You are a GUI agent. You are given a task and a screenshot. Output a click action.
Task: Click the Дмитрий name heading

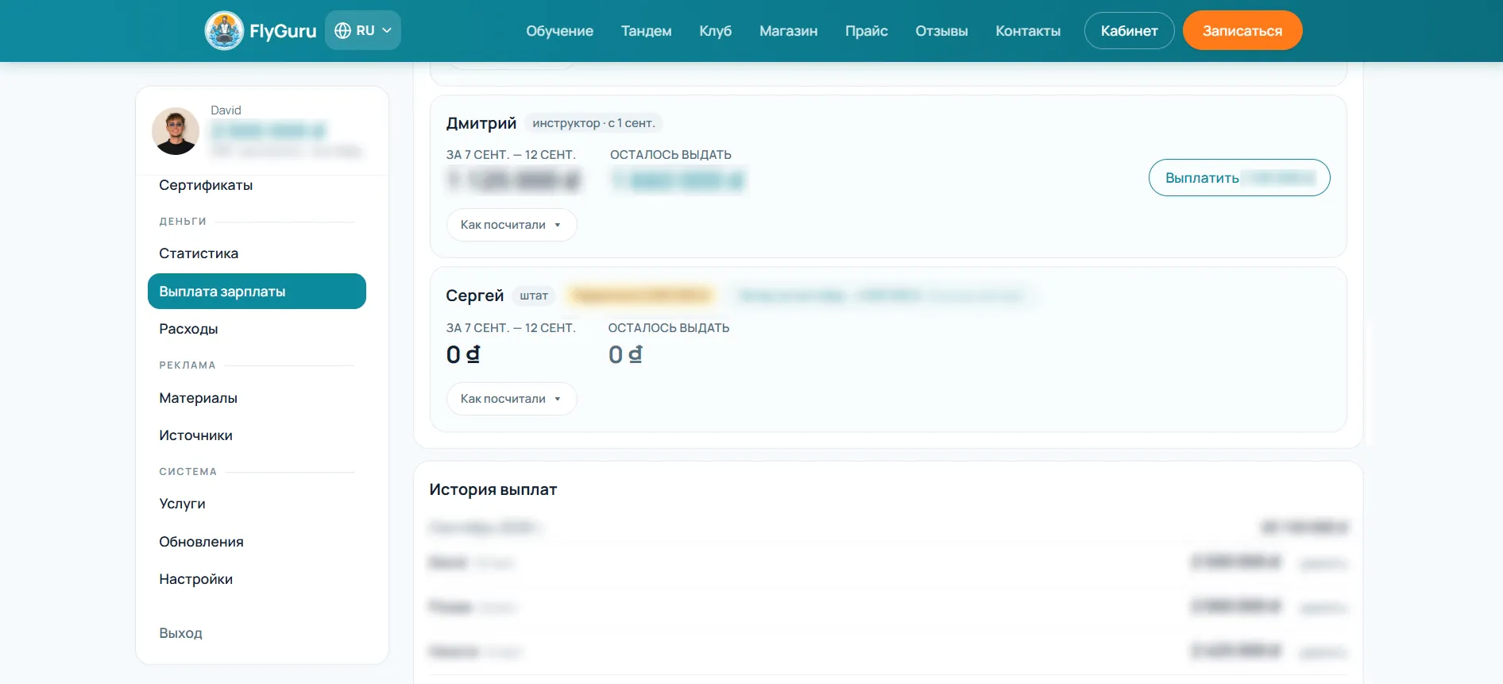[481, 123]
